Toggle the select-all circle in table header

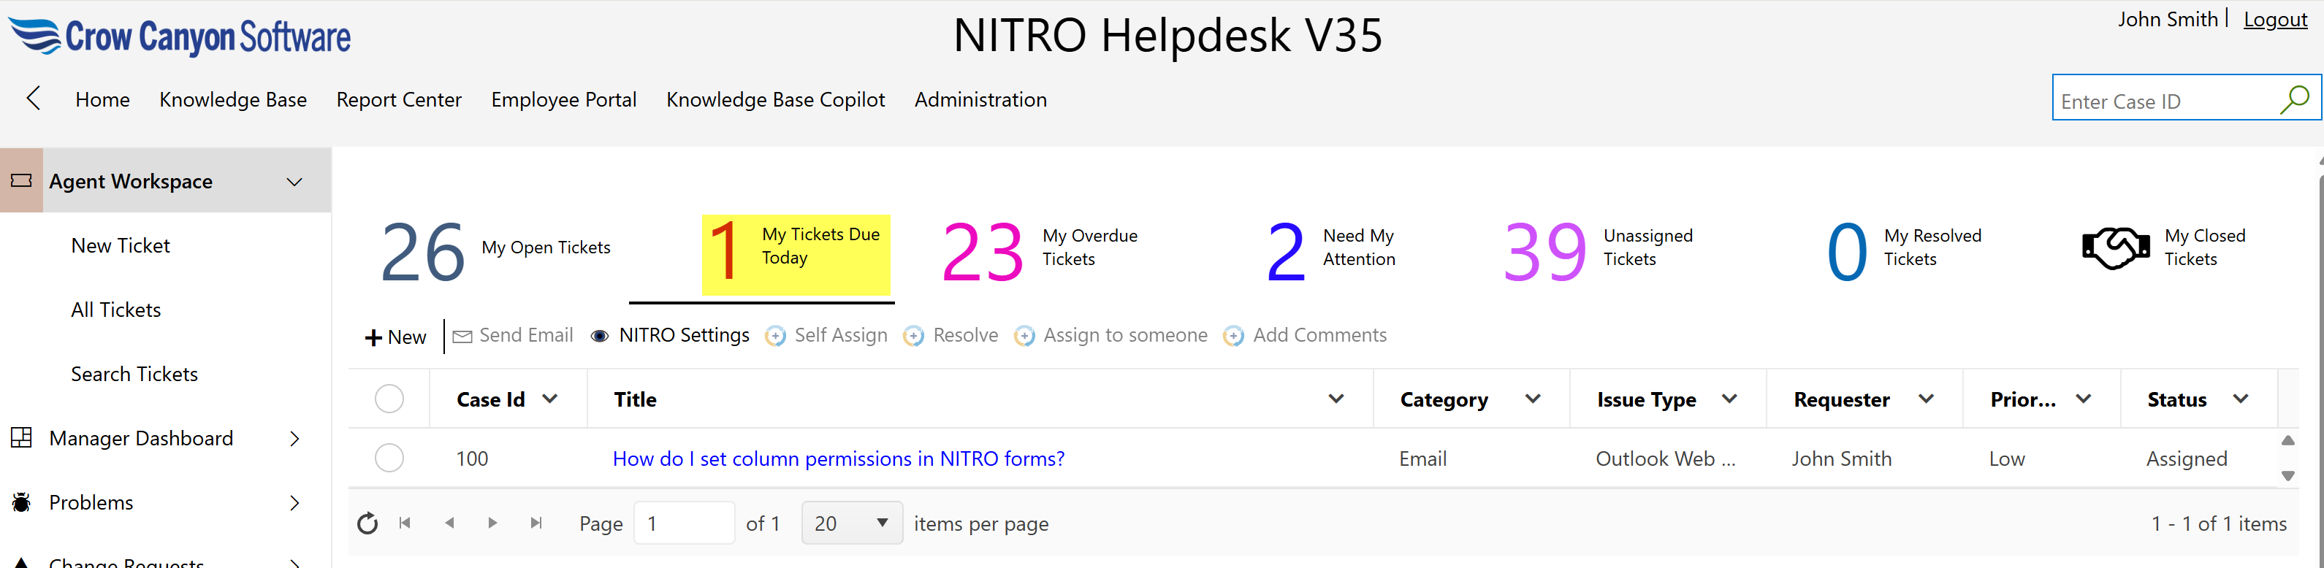click(389, 399)
